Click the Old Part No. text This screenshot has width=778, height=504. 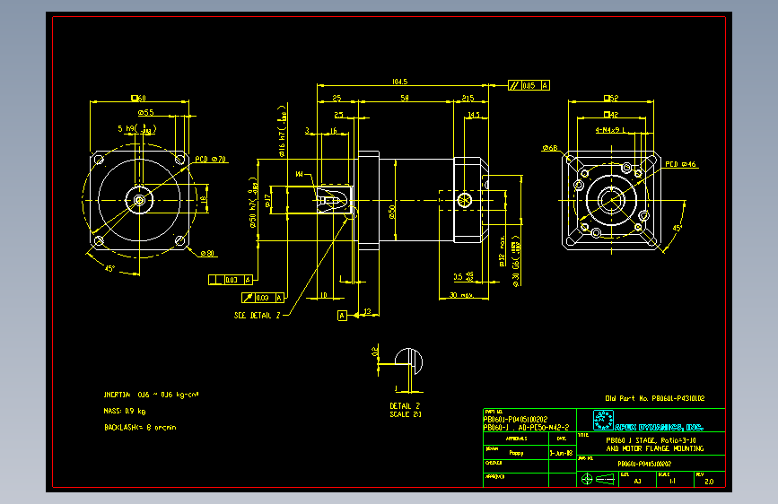[654, 398]
